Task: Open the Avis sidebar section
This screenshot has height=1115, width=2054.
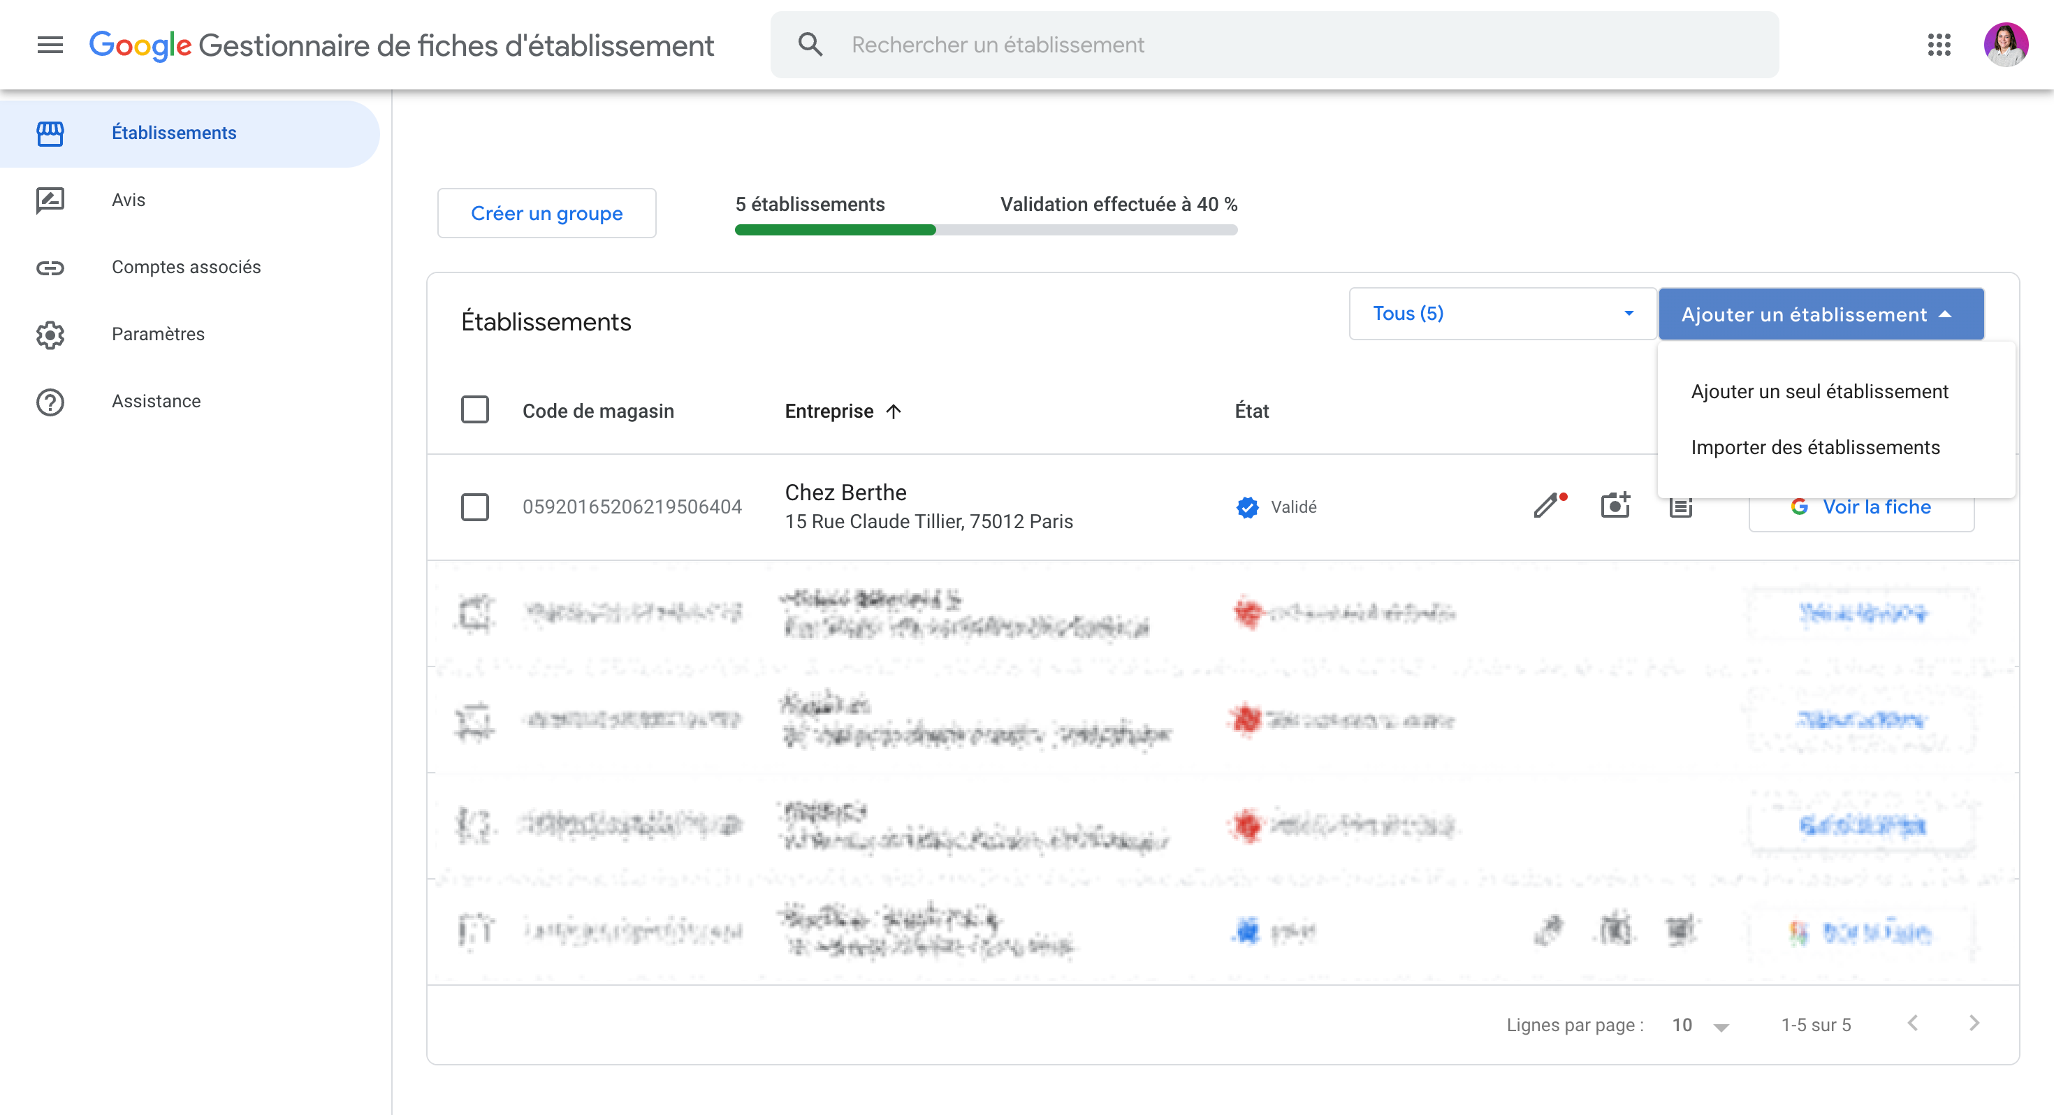Action: coord(190,201)
